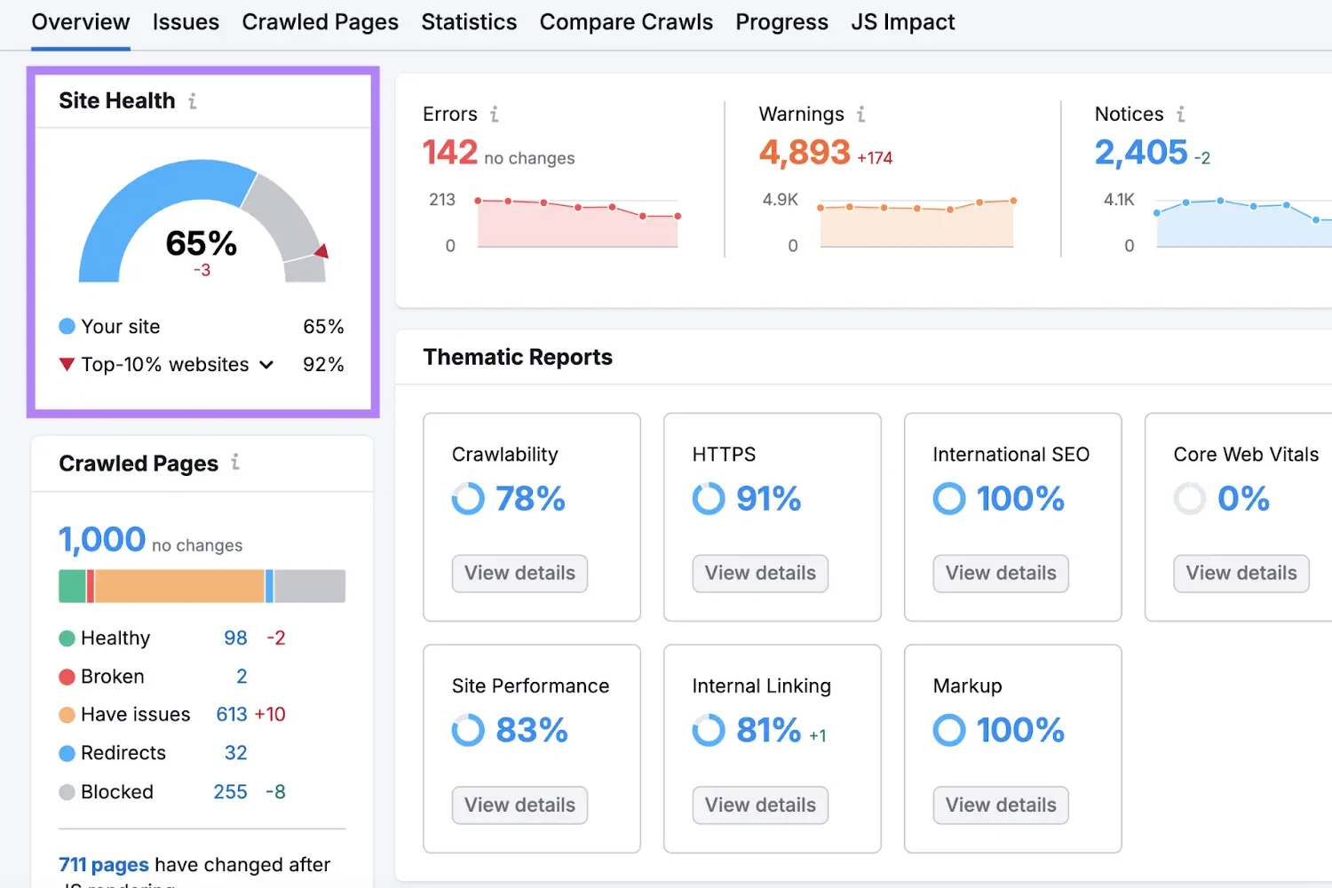Expand the Top-10% websites dropdown
Viewport: 1332px width, 888px height.
click(x=266, y=365)
